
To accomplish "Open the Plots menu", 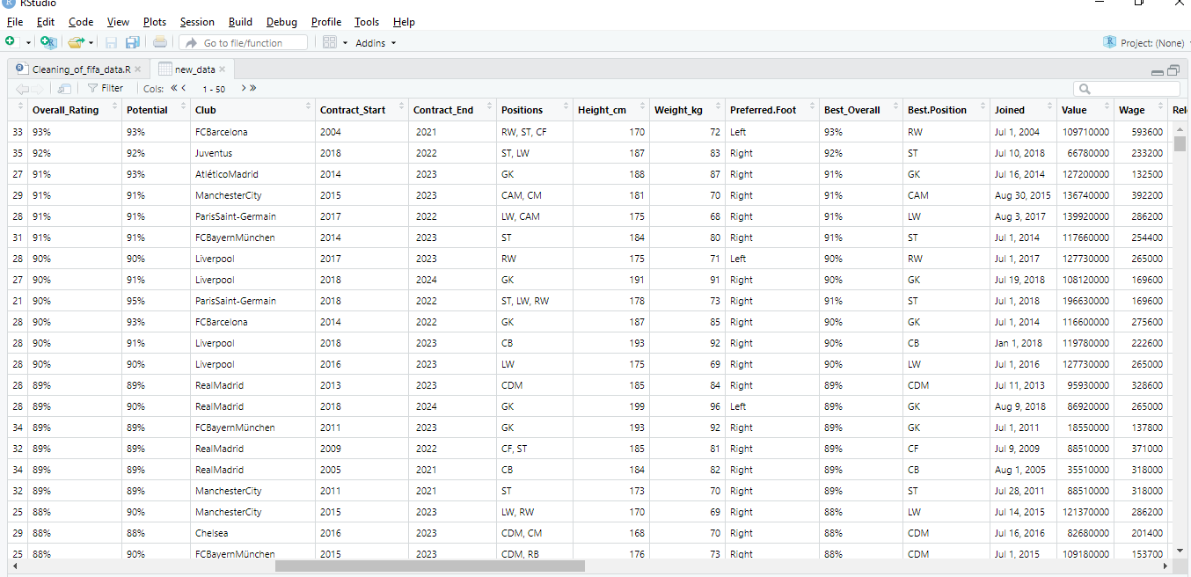I will tap(155, 22).
